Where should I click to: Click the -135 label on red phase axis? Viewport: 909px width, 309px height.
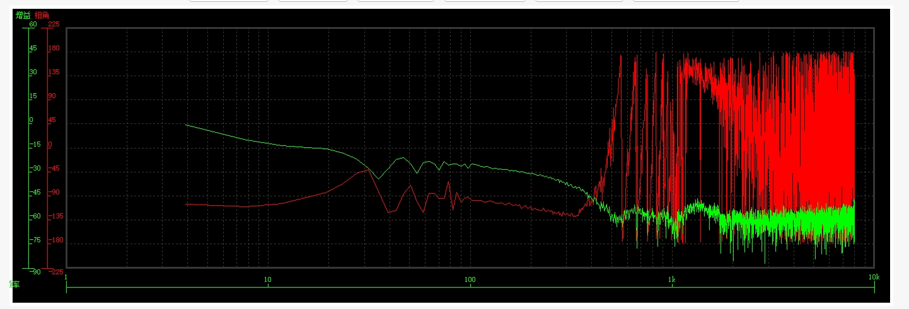[x=56, y=216]
